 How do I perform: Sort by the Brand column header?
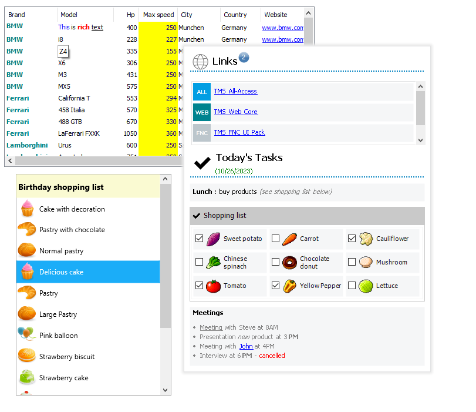pos(31,15)
